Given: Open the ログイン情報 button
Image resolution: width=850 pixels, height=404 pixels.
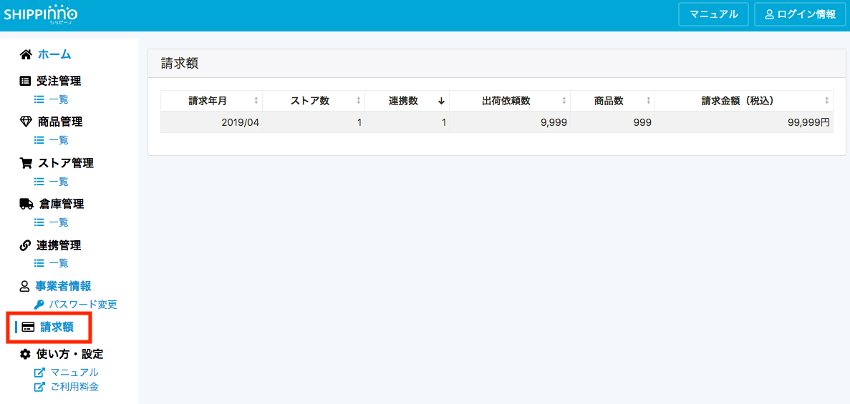Looking at the screenshot, I should [x=800, y=14].
